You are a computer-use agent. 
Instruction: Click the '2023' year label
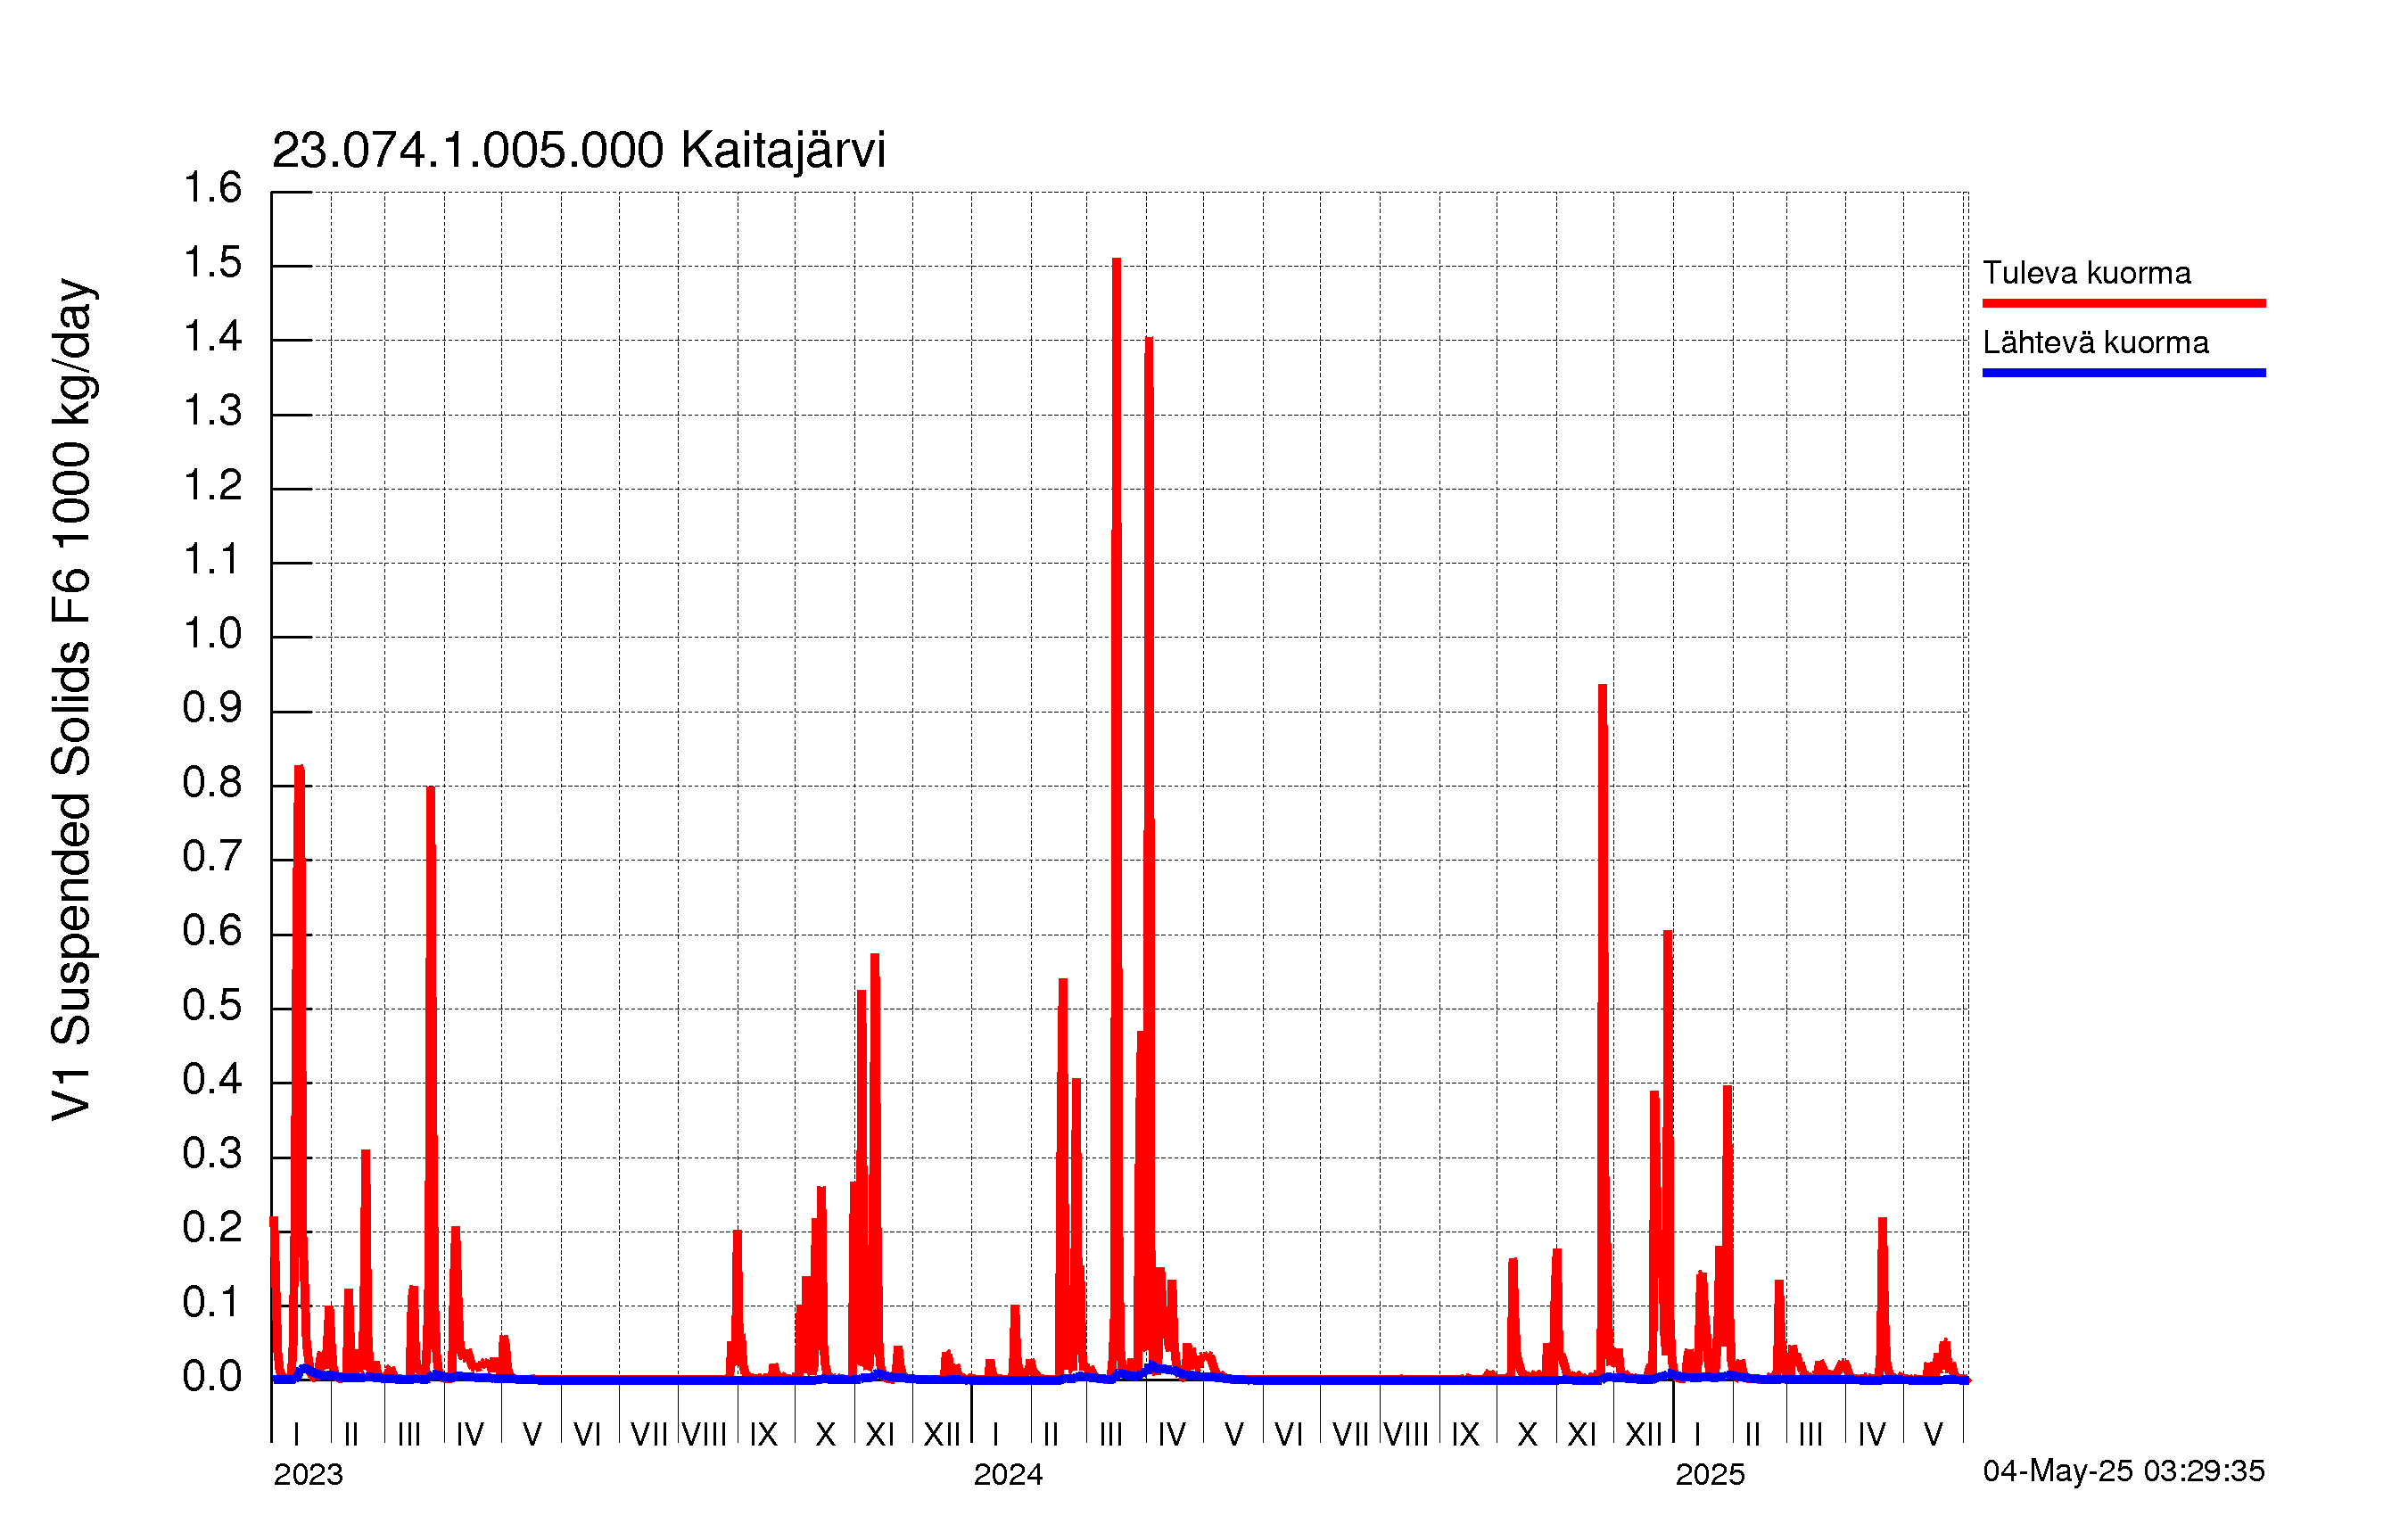(x=308, y=1474)
